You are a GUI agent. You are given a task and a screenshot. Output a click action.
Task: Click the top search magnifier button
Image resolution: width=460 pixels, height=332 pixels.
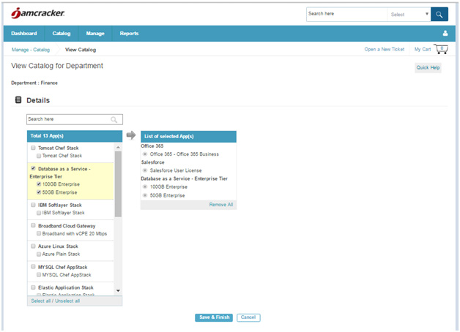coord(439,15)
